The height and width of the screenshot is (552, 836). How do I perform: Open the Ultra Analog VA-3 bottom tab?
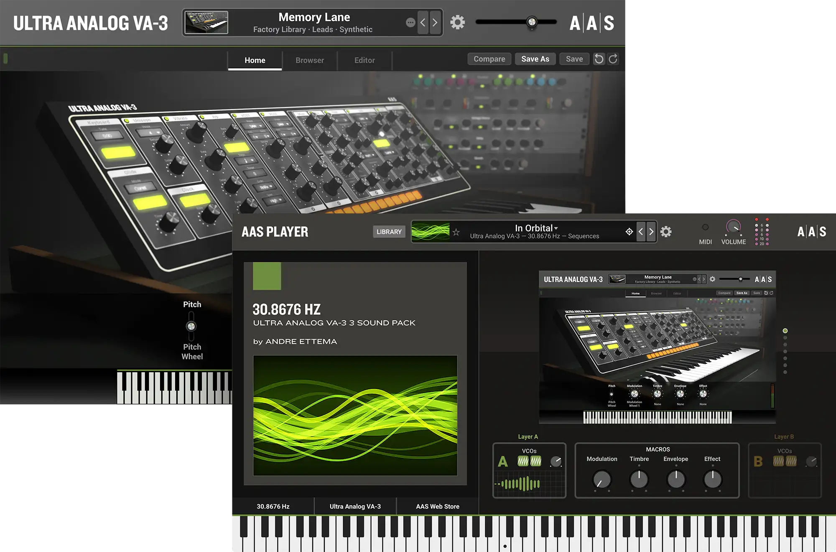(355, 506)
